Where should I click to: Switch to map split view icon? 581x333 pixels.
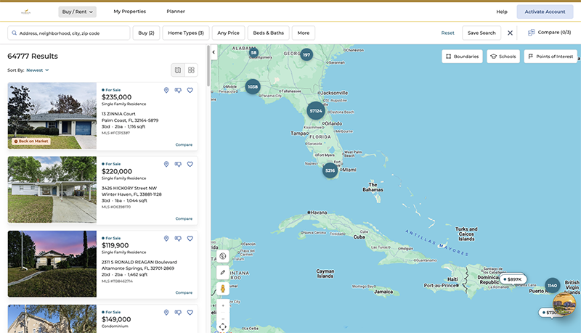178,70
